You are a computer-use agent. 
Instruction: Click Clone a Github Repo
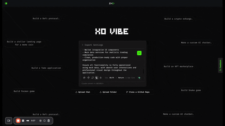[x=138, y=92]
